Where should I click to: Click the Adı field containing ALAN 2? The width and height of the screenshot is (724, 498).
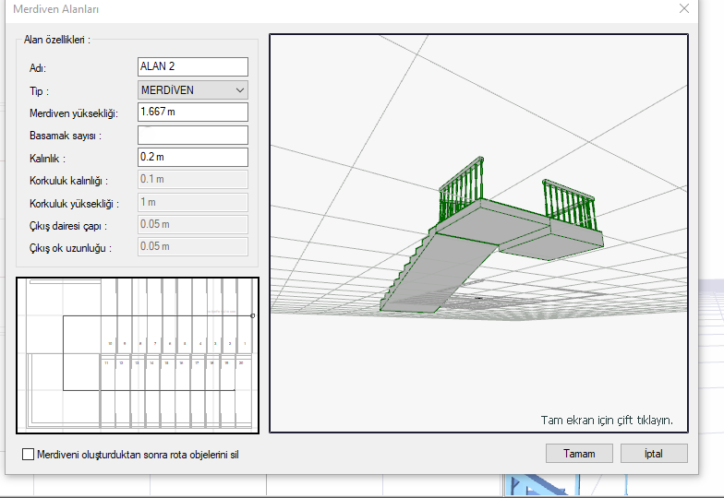click(x=192, y=66)
